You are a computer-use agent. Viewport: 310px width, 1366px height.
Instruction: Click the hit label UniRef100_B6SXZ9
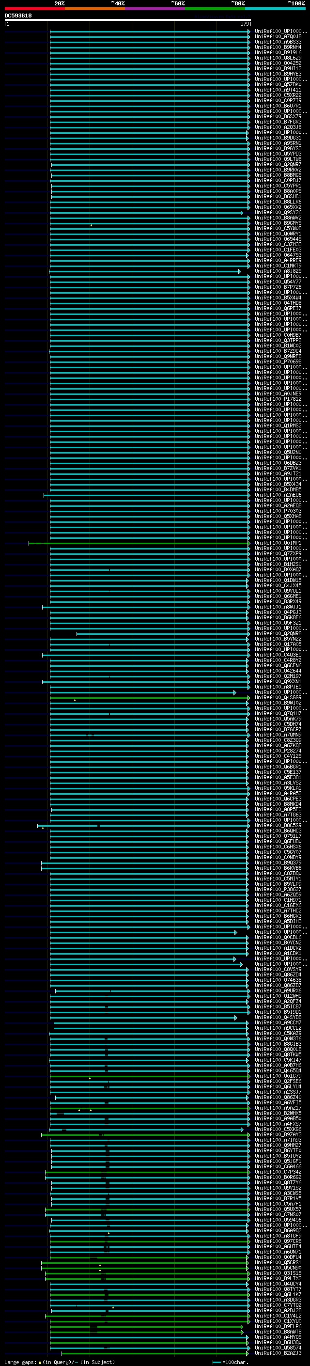click(x=278, y=117)
